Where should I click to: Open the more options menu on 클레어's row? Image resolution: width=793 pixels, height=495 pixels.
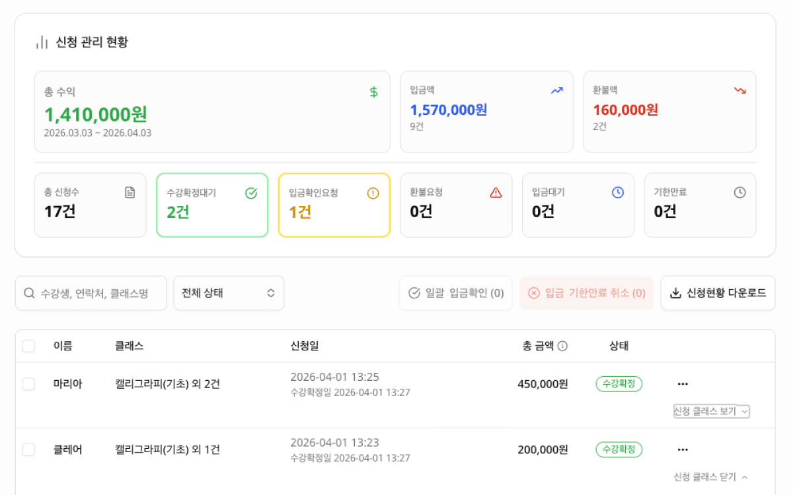click(682, 449)
